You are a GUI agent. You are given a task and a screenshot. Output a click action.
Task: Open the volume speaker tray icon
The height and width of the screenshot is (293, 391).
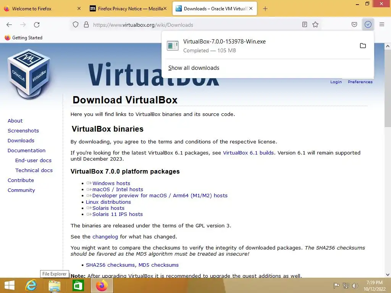coord(355,285)
